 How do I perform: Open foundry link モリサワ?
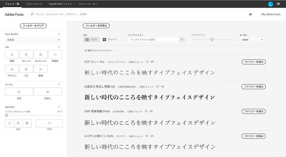121,136
